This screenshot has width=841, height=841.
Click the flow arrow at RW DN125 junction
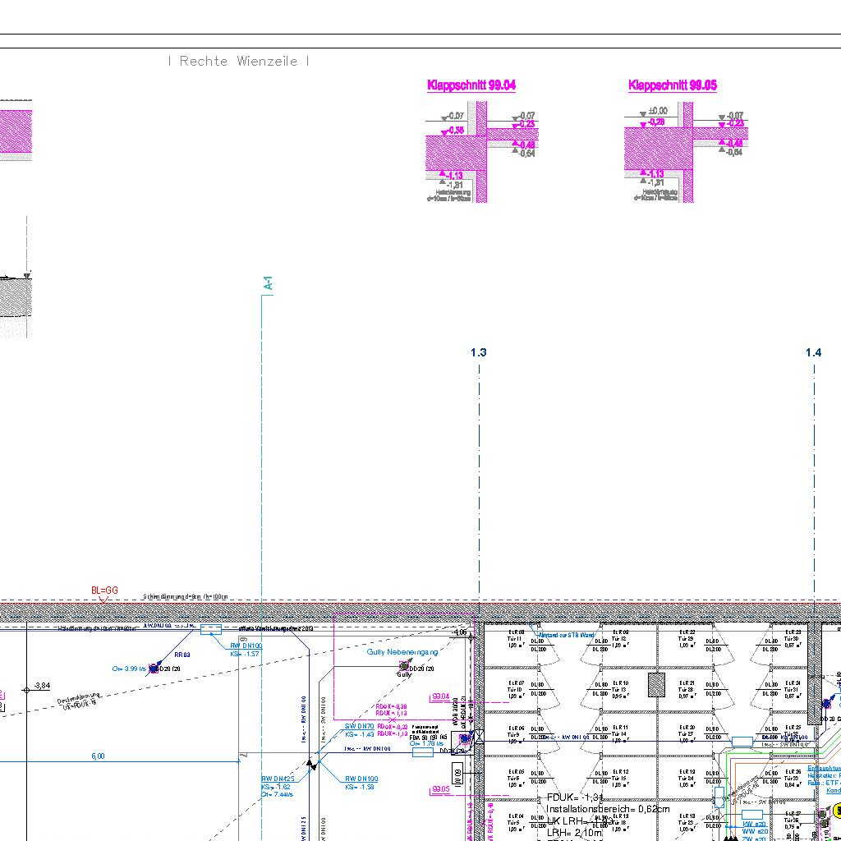311,765
